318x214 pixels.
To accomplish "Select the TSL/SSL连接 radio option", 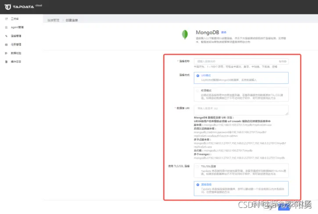I will (x=241, y=171).
